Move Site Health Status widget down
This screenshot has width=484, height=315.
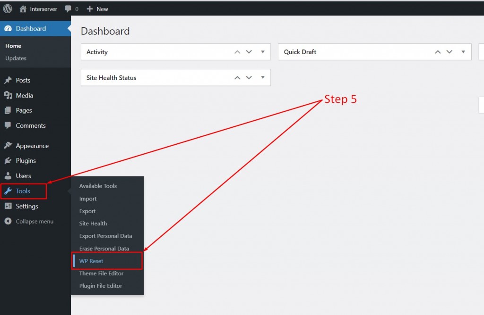pyautogui.click(x=249, y=78)
